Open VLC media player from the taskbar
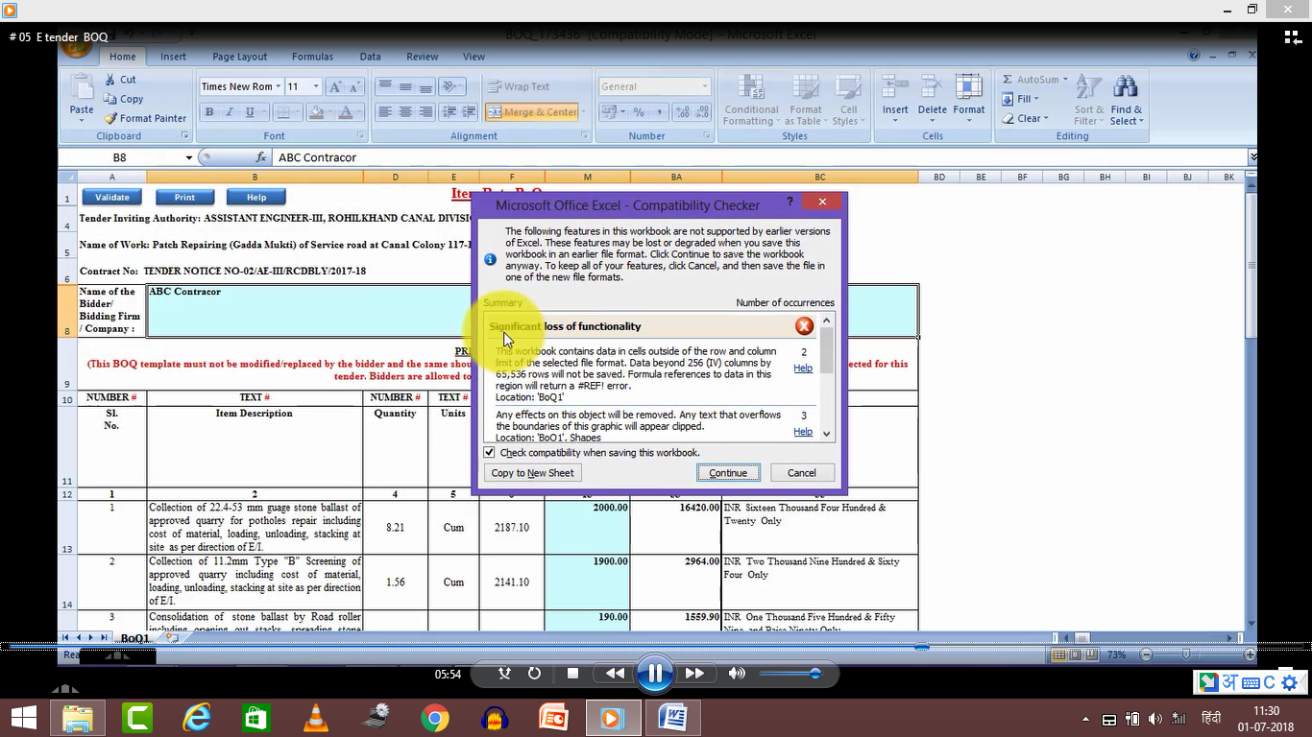The height and width of the screenshot is (737, 1312). click(315, 718)
